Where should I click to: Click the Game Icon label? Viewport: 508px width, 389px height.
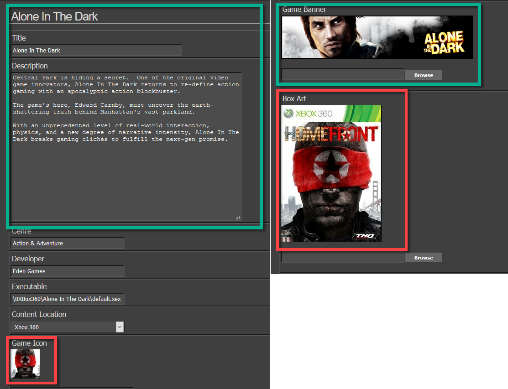(x=29, y=343)
